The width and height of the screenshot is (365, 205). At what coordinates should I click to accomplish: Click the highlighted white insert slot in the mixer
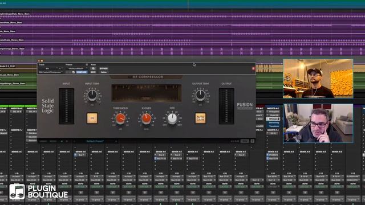[x=273, y=119]
